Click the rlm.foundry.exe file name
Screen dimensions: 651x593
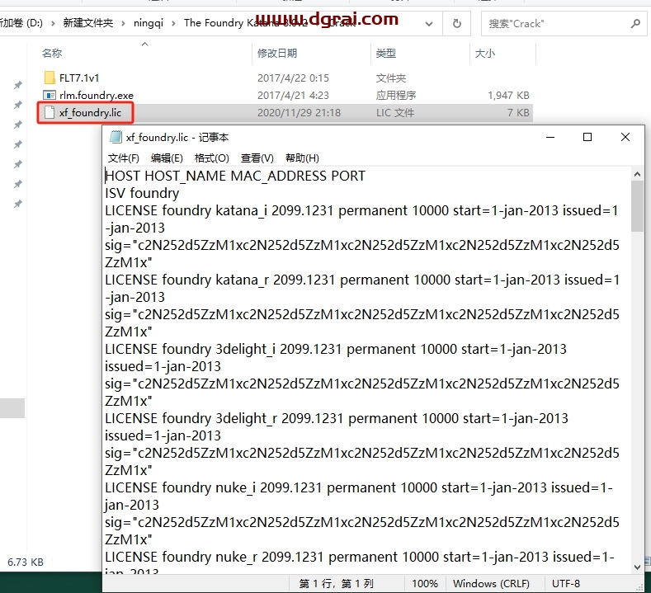pos(97,95)
